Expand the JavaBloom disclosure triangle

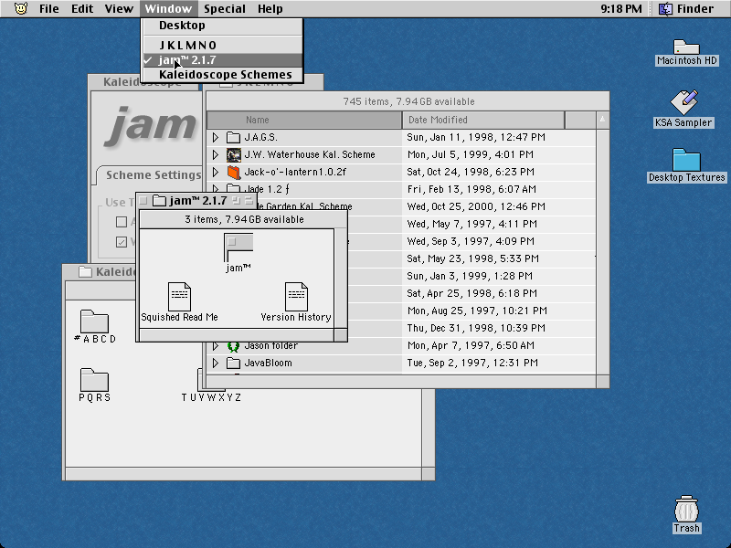[x=216, y=363]
